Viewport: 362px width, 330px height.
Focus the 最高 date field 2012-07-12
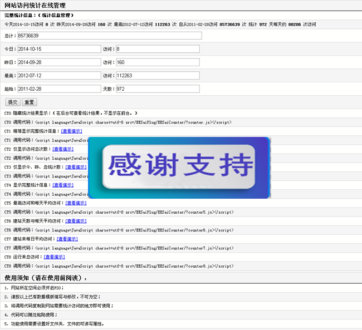[x=59, y=76]
